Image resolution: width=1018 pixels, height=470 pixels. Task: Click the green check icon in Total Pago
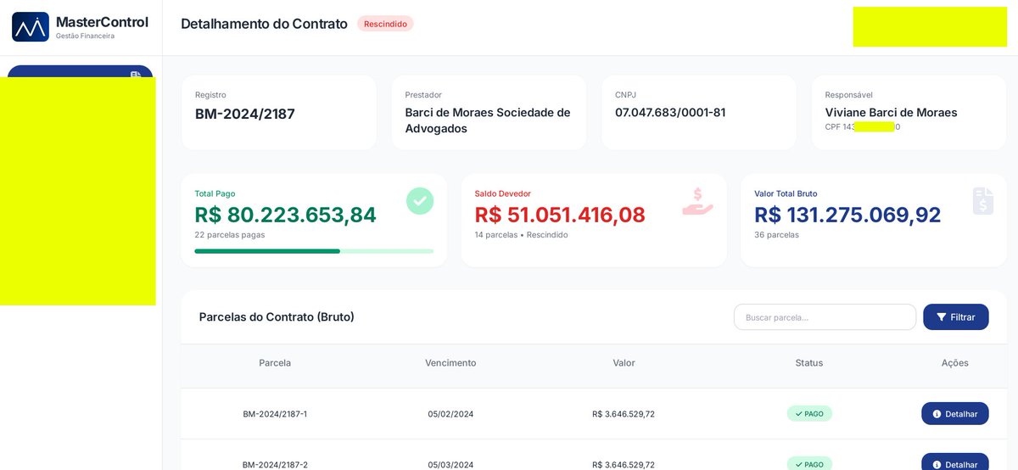coord(420,201)
